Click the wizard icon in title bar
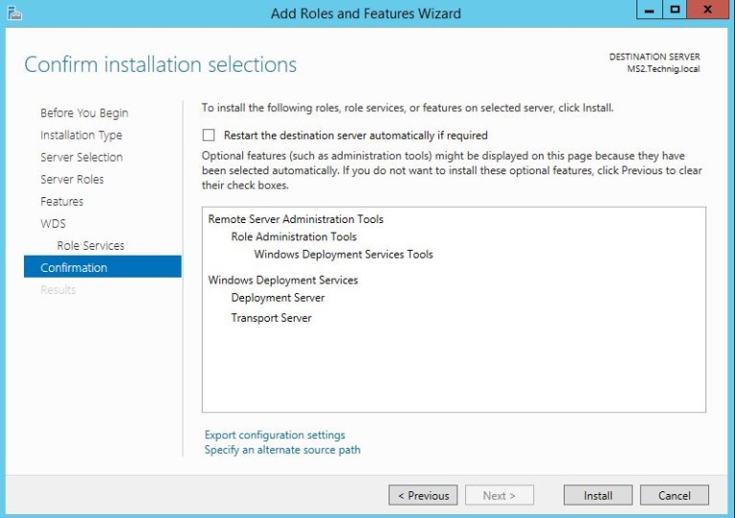735x518 pixels. click(x=14, y=13)
